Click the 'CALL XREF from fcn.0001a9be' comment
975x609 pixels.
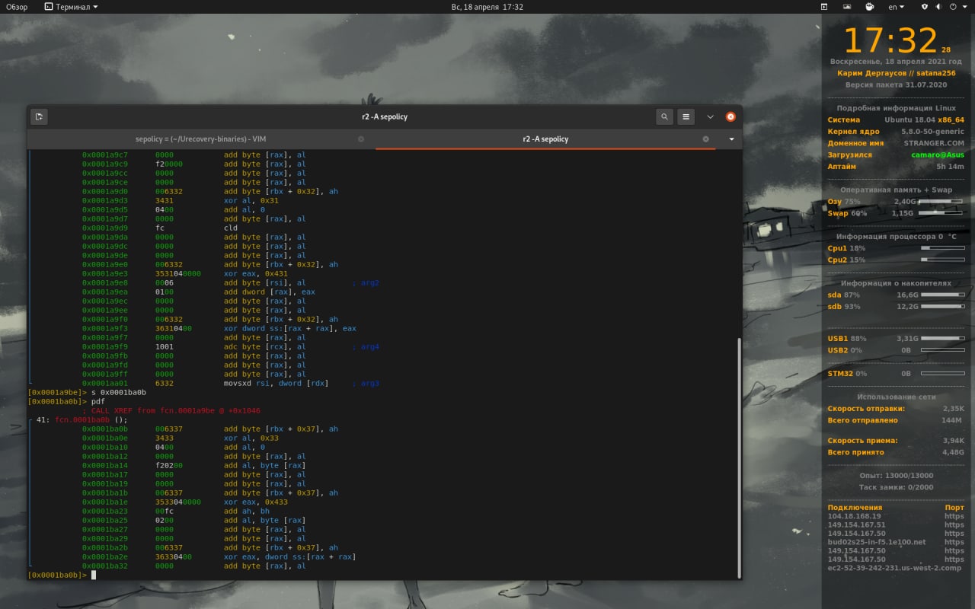[x=171, y=410]
